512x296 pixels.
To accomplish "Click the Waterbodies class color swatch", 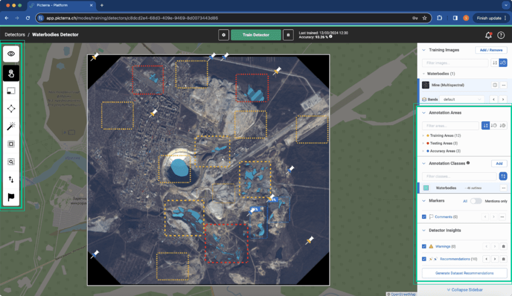I will pyautogui.click(x=426, y=188).
